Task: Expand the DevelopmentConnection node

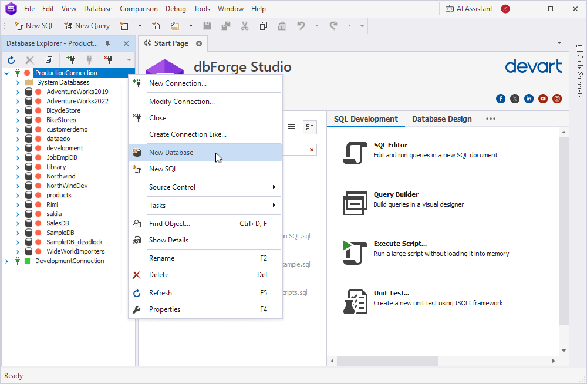Action: click(x=6, y=261)
